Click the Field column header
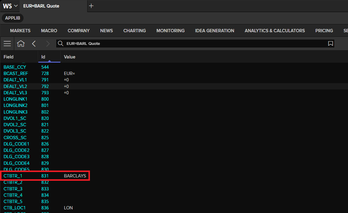 pyautogui.click(x=8, y=57)
